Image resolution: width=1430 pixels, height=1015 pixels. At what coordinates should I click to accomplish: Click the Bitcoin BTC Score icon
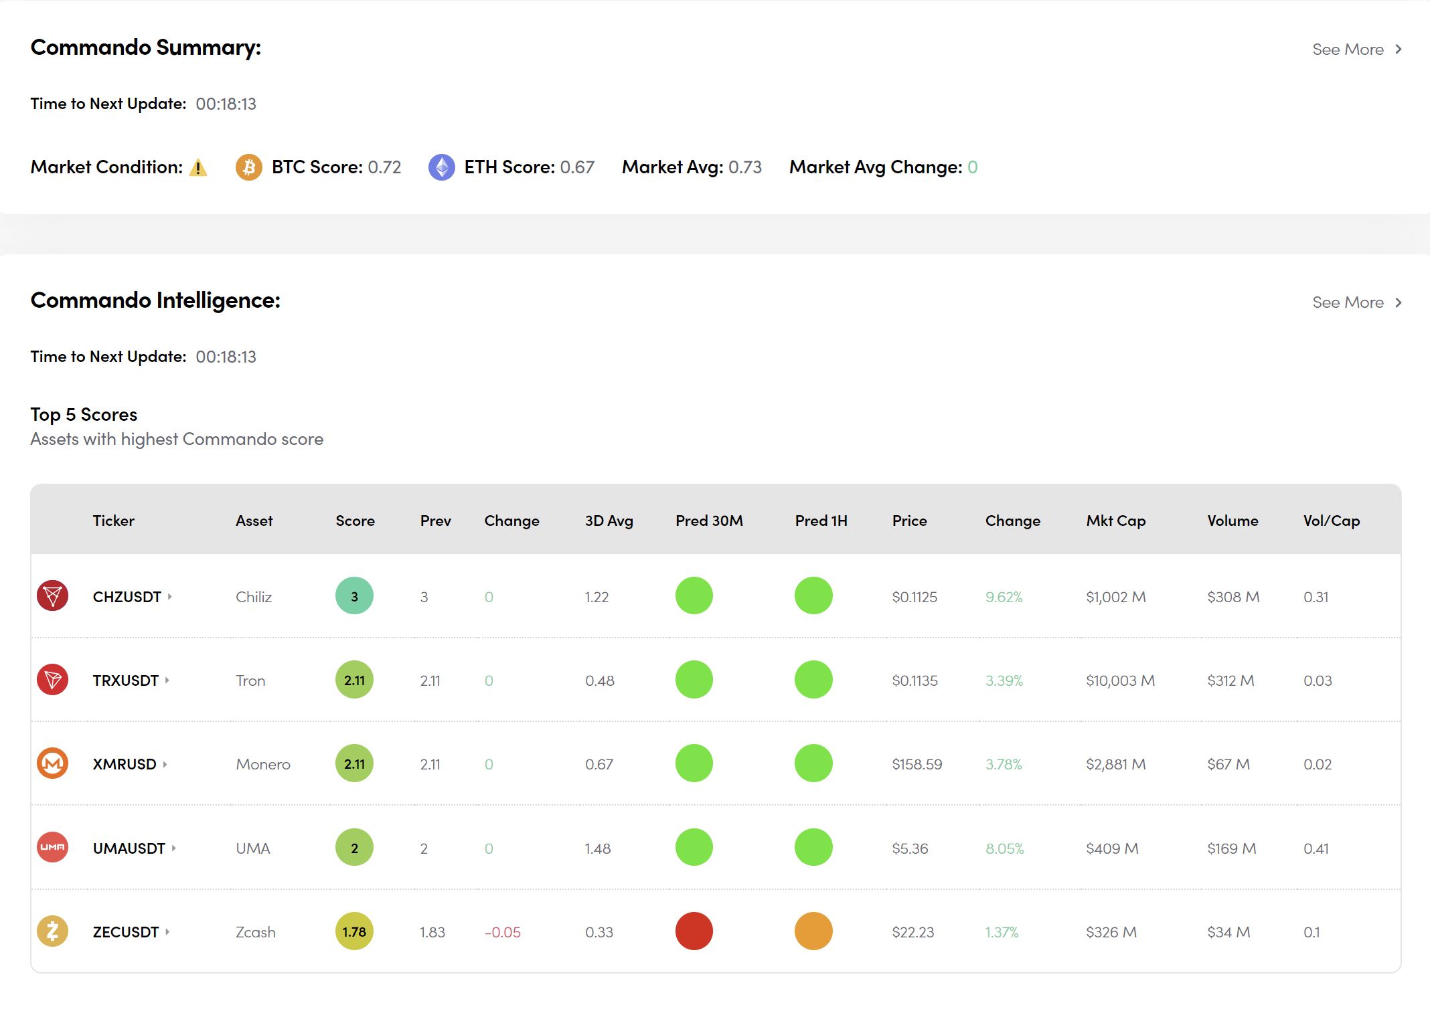[248, 167]
